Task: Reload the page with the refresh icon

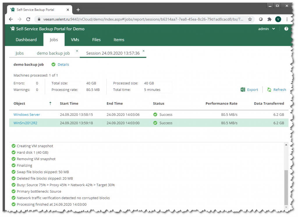Action: point(28,19)
